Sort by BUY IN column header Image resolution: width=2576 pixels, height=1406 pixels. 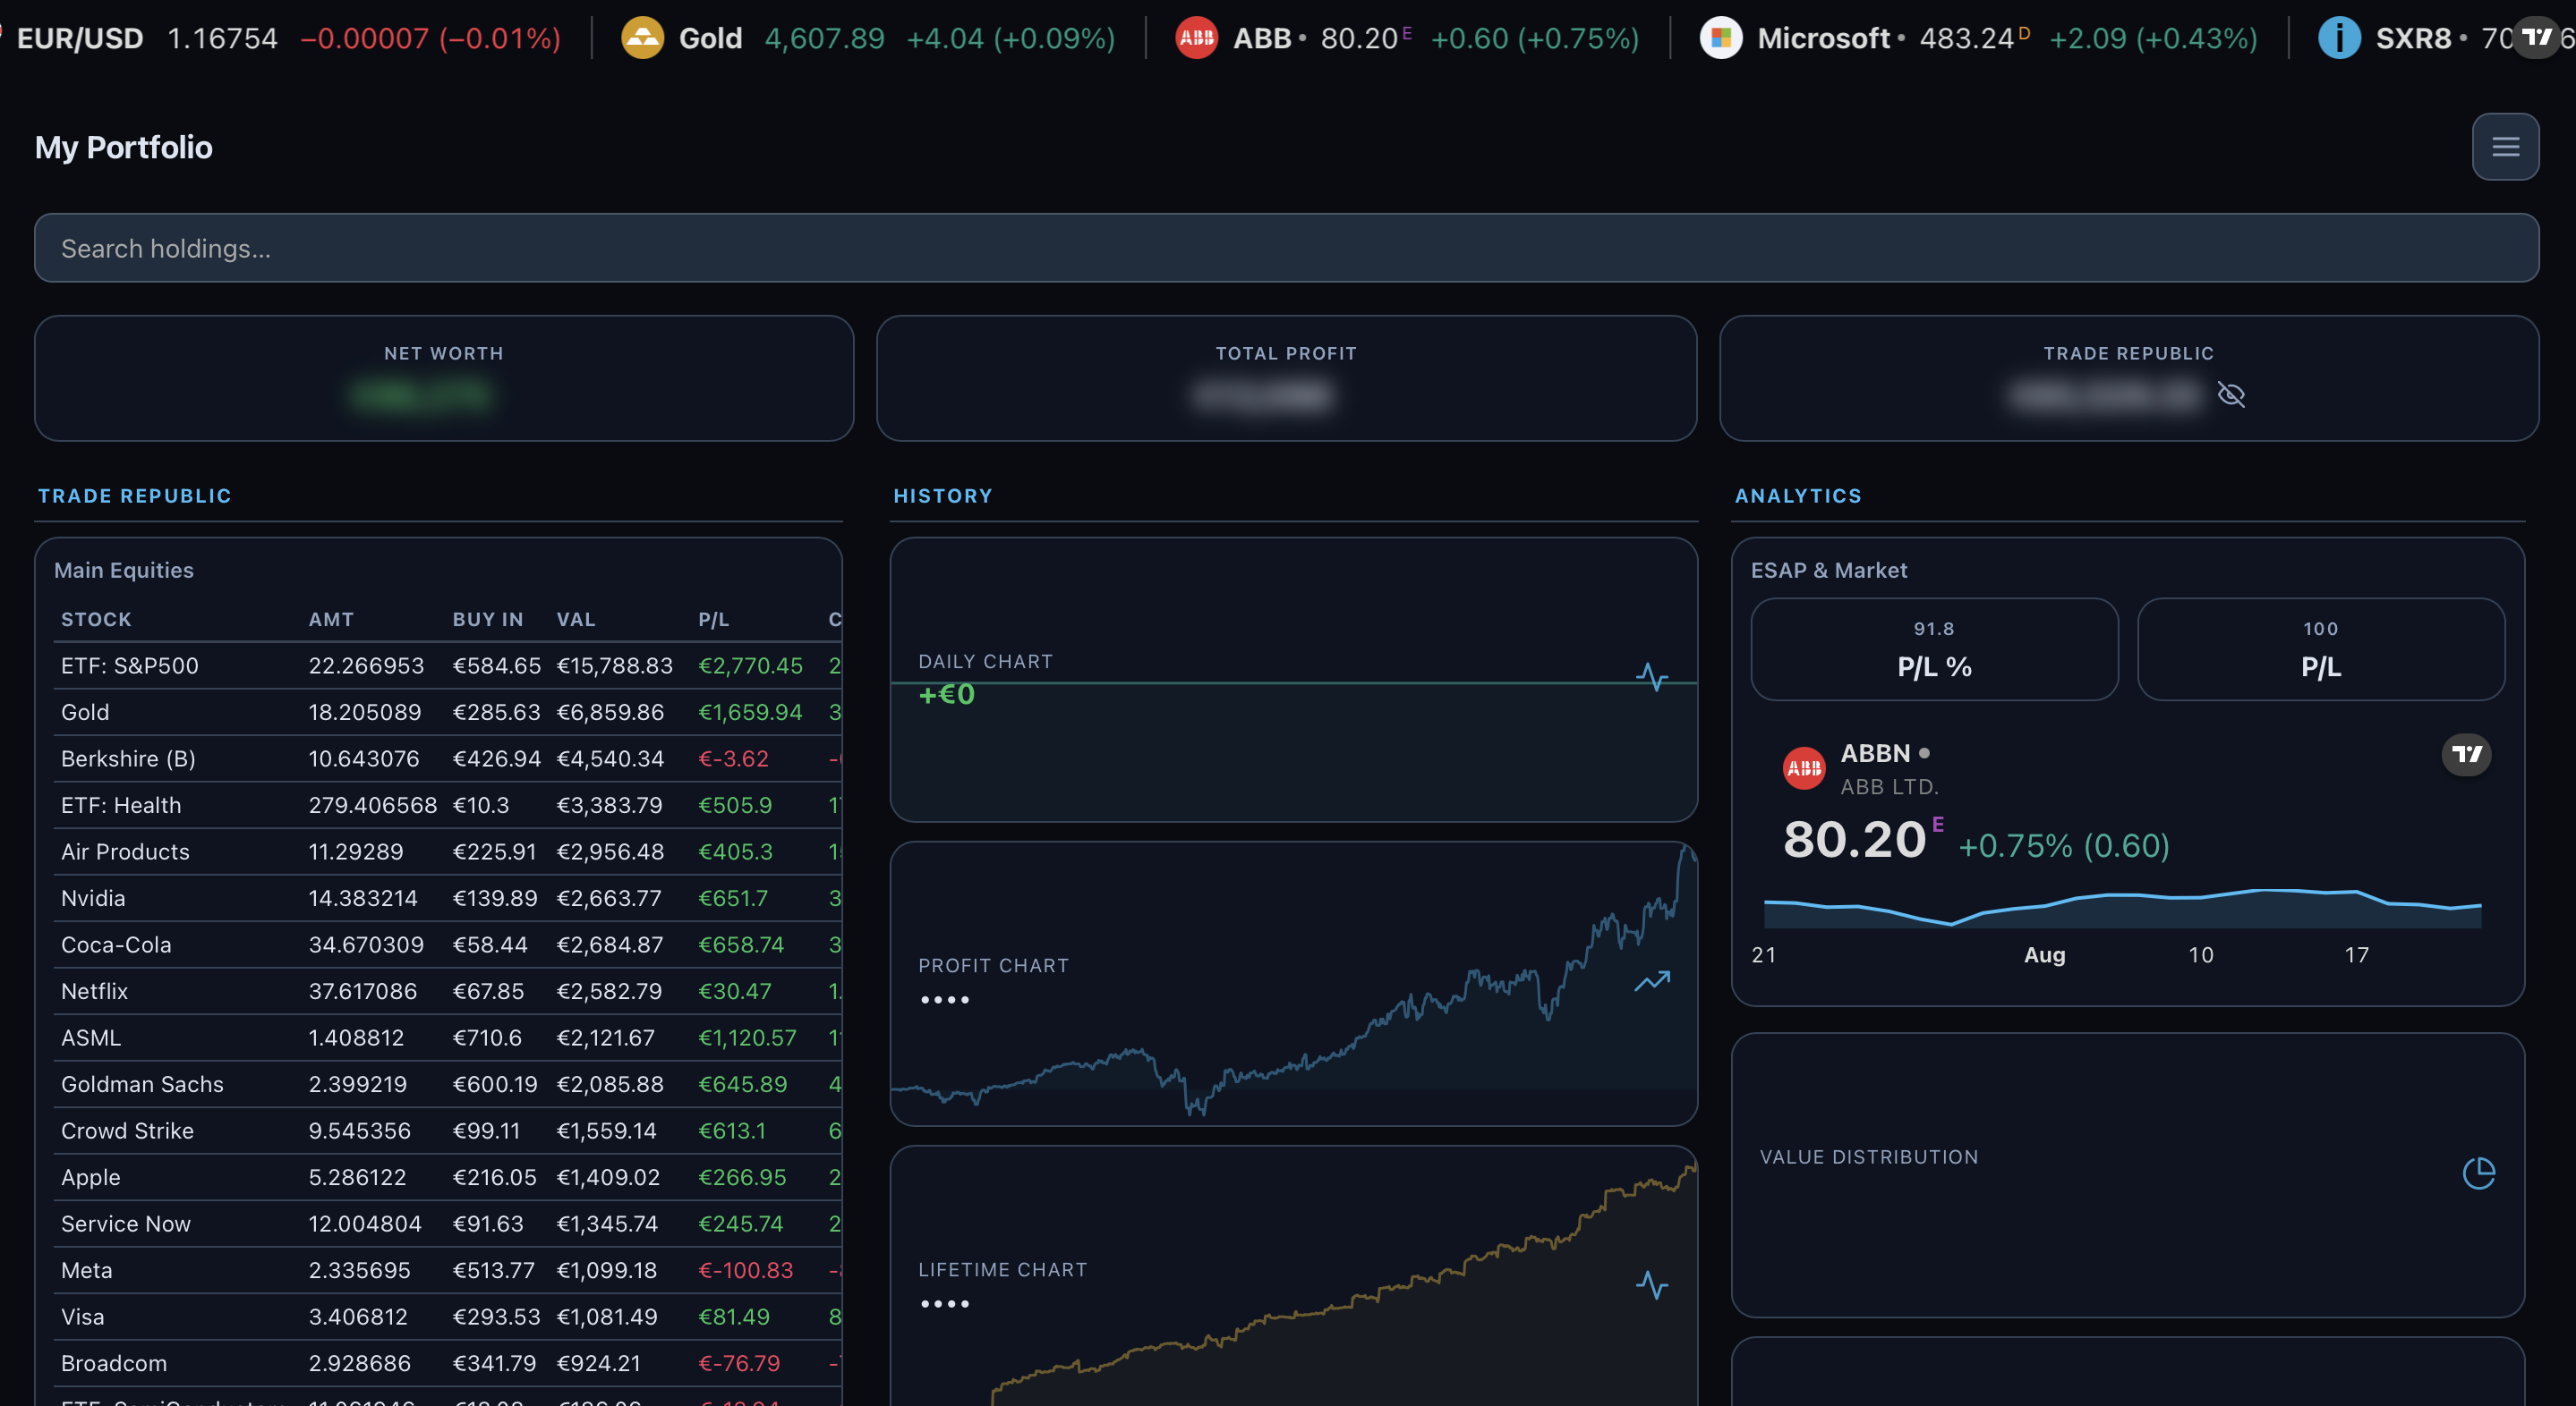pyautogui.click(x=488, y=620)
